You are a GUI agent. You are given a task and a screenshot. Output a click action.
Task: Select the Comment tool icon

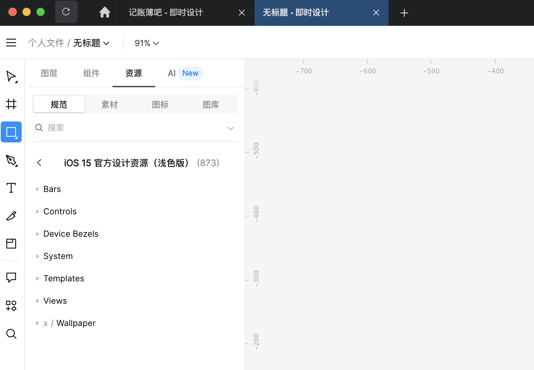11,277
